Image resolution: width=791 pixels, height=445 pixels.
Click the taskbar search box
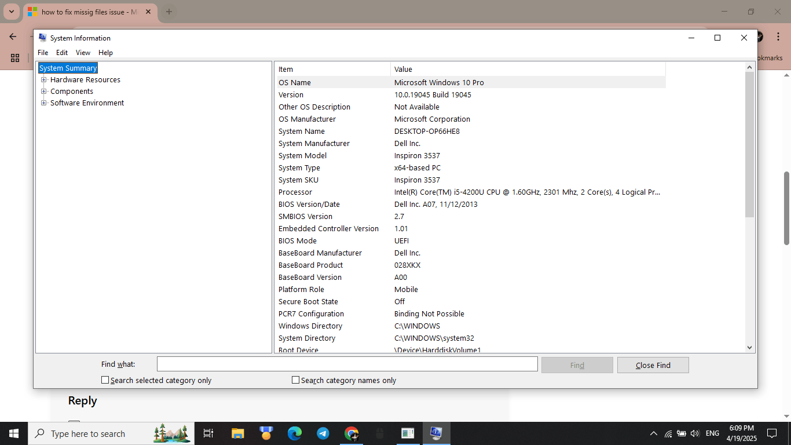[111, 433]
